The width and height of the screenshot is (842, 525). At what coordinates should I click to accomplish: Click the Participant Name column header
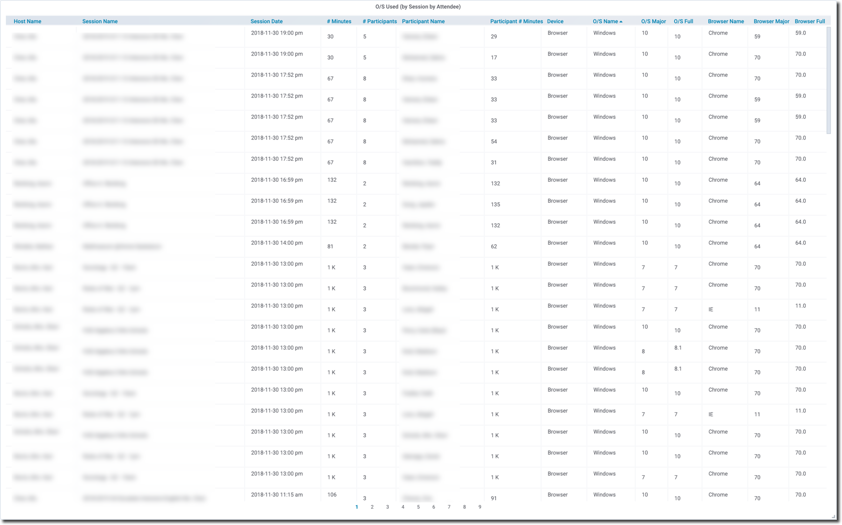click(x=423, y=22)
